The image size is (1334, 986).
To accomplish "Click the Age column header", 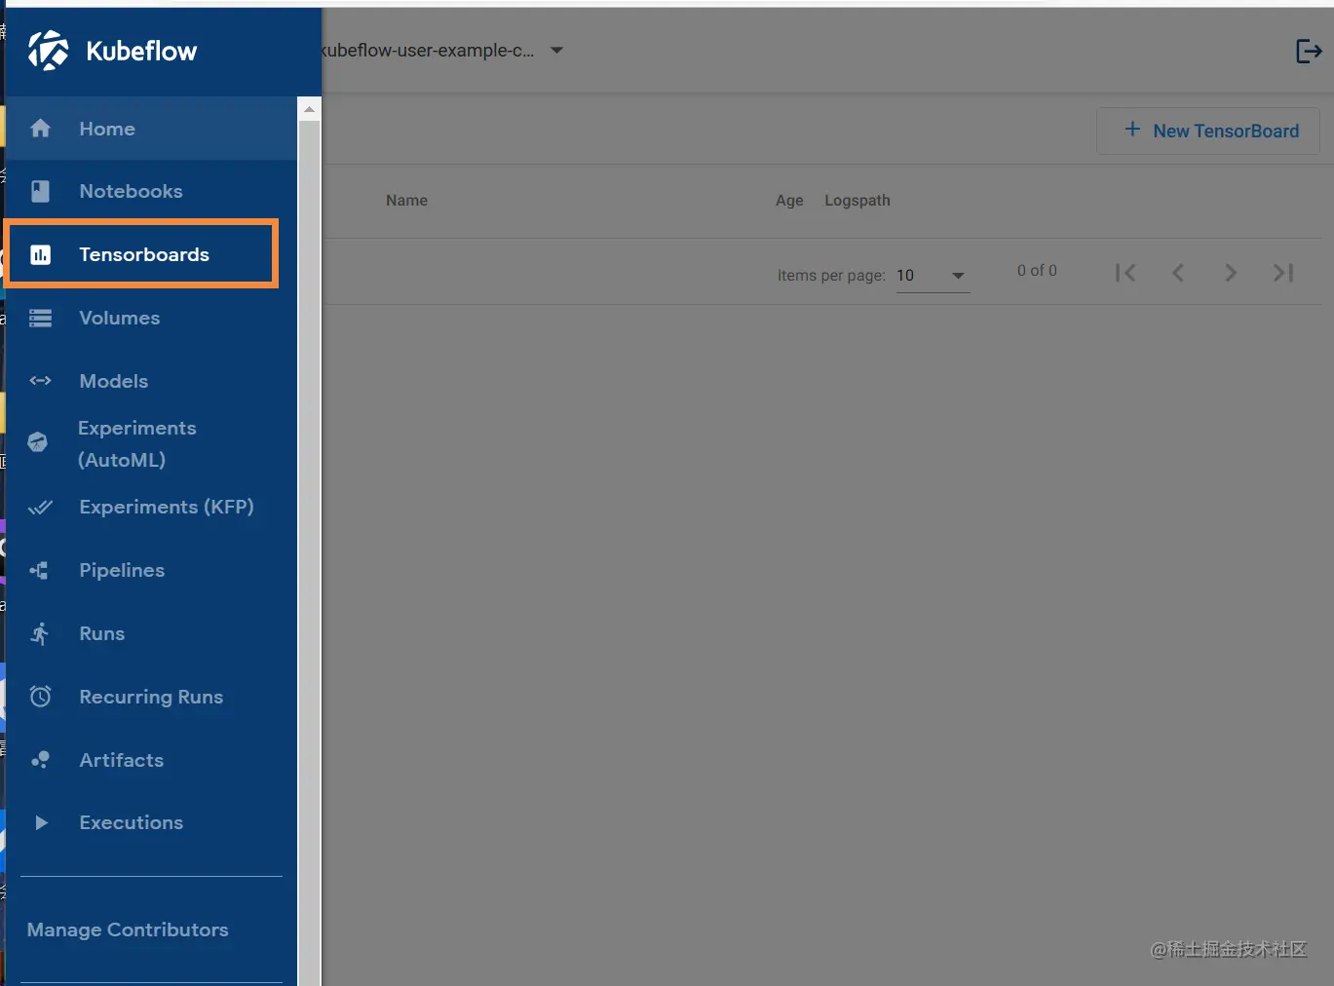I will [789, 201].
